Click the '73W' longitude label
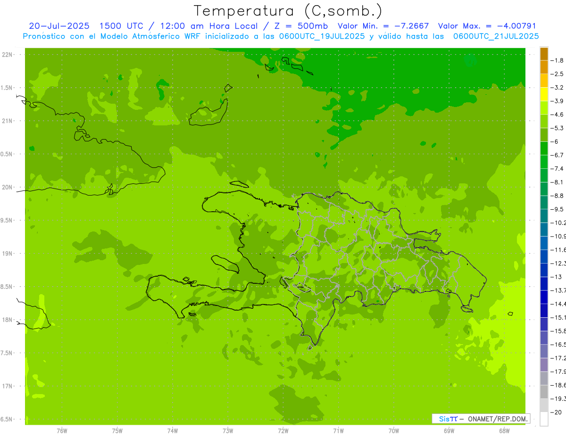The image size is (566, 437). (x=228, y=431)
